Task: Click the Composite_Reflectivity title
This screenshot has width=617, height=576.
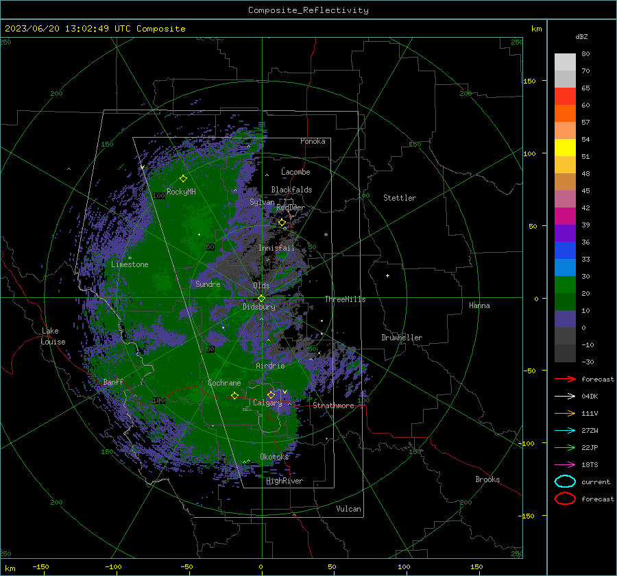Action: click(308, 10)
